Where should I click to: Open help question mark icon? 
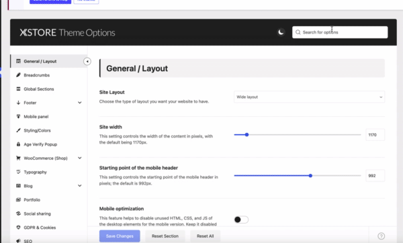coord(381,236)
